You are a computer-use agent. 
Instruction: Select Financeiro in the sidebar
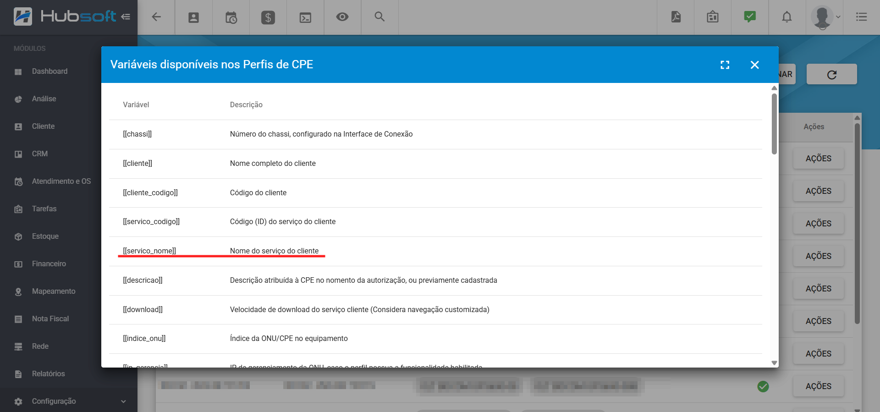pos(49,264)
